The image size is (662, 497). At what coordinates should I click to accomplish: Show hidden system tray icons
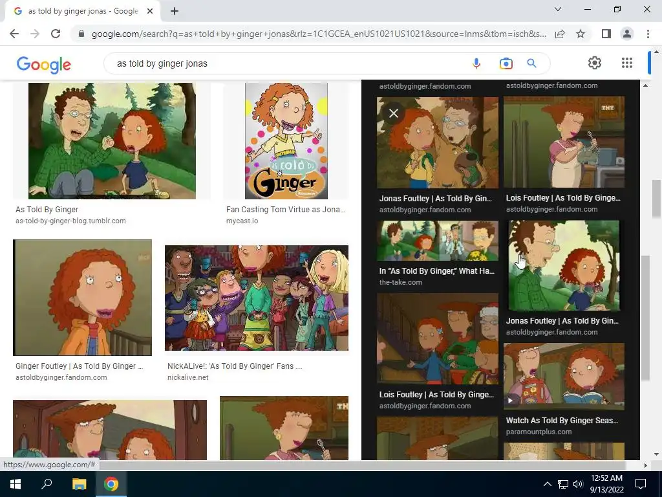coord(547,484)
